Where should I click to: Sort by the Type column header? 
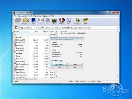(53, 32)
